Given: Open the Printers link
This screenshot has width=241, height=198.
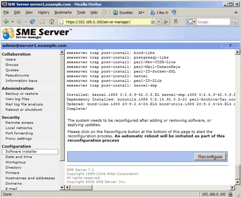Looking at the screenshot, I should [12, 173].
